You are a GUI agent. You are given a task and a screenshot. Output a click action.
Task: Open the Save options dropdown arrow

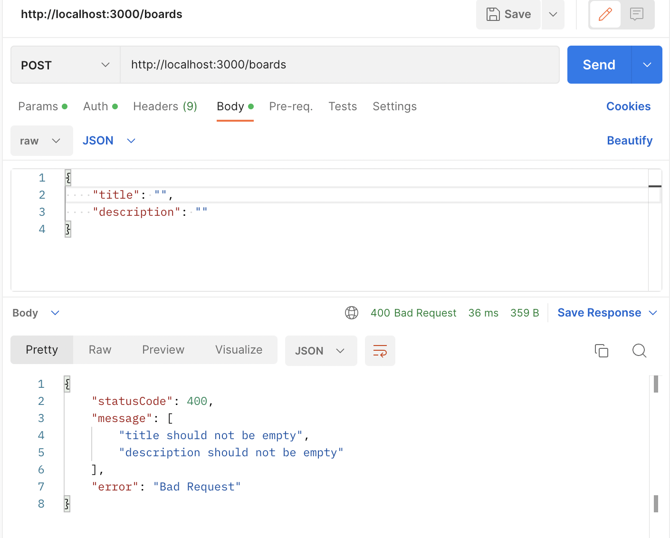tap(553, 14)
